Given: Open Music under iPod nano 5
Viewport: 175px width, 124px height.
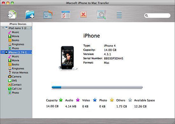Looking at the screenshot, I should [14, 32].
